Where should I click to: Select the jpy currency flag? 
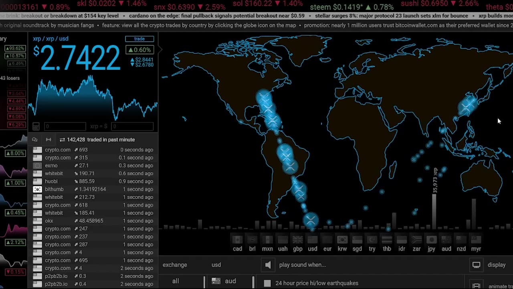[431, 240]
